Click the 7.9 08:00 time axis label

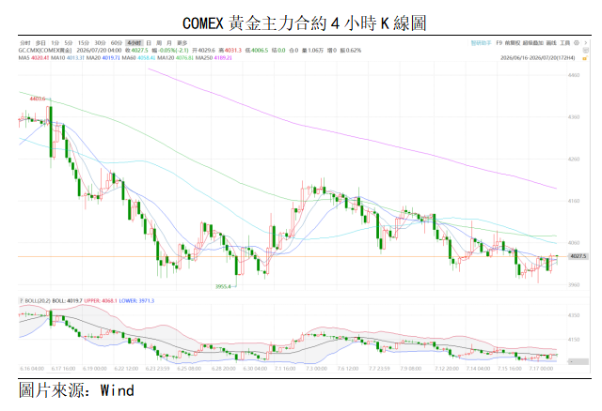point(410,369)
